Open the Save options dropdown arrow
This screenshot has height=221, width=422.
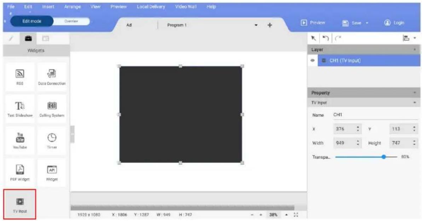tap(367, 23)
